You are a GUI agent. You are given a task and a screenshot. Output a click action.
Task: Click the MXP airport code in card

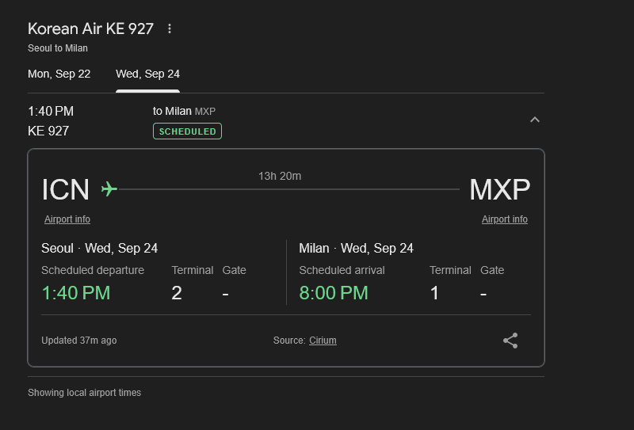(500, 189)
